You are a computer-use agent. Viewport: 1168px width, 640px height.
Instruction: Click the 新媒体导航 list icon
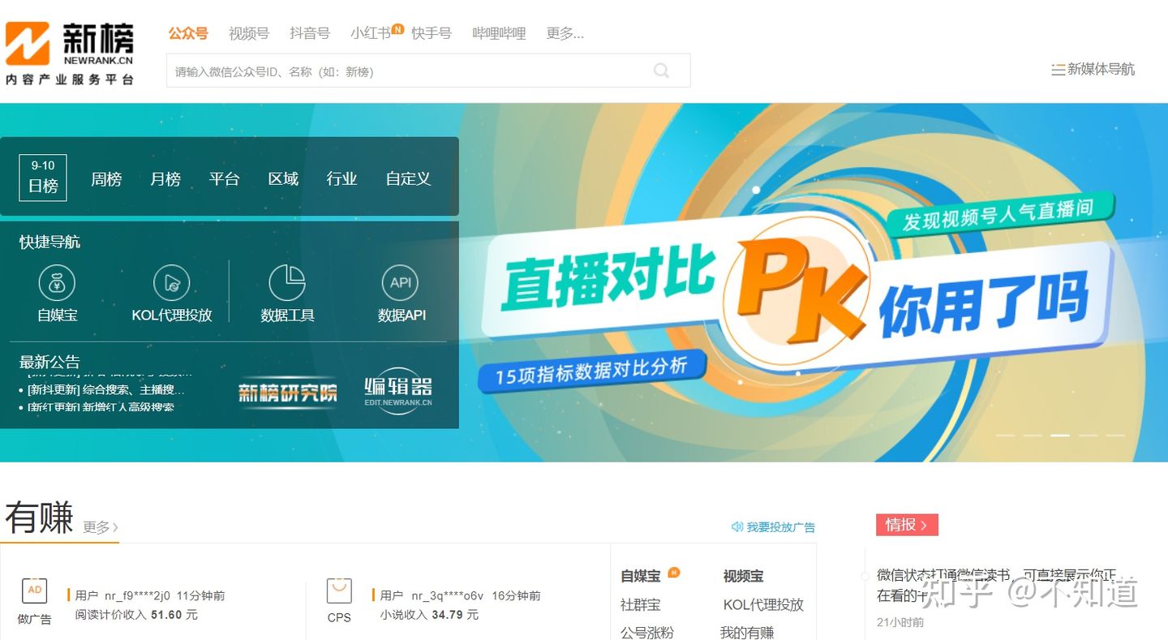[x=1058, y=70]
